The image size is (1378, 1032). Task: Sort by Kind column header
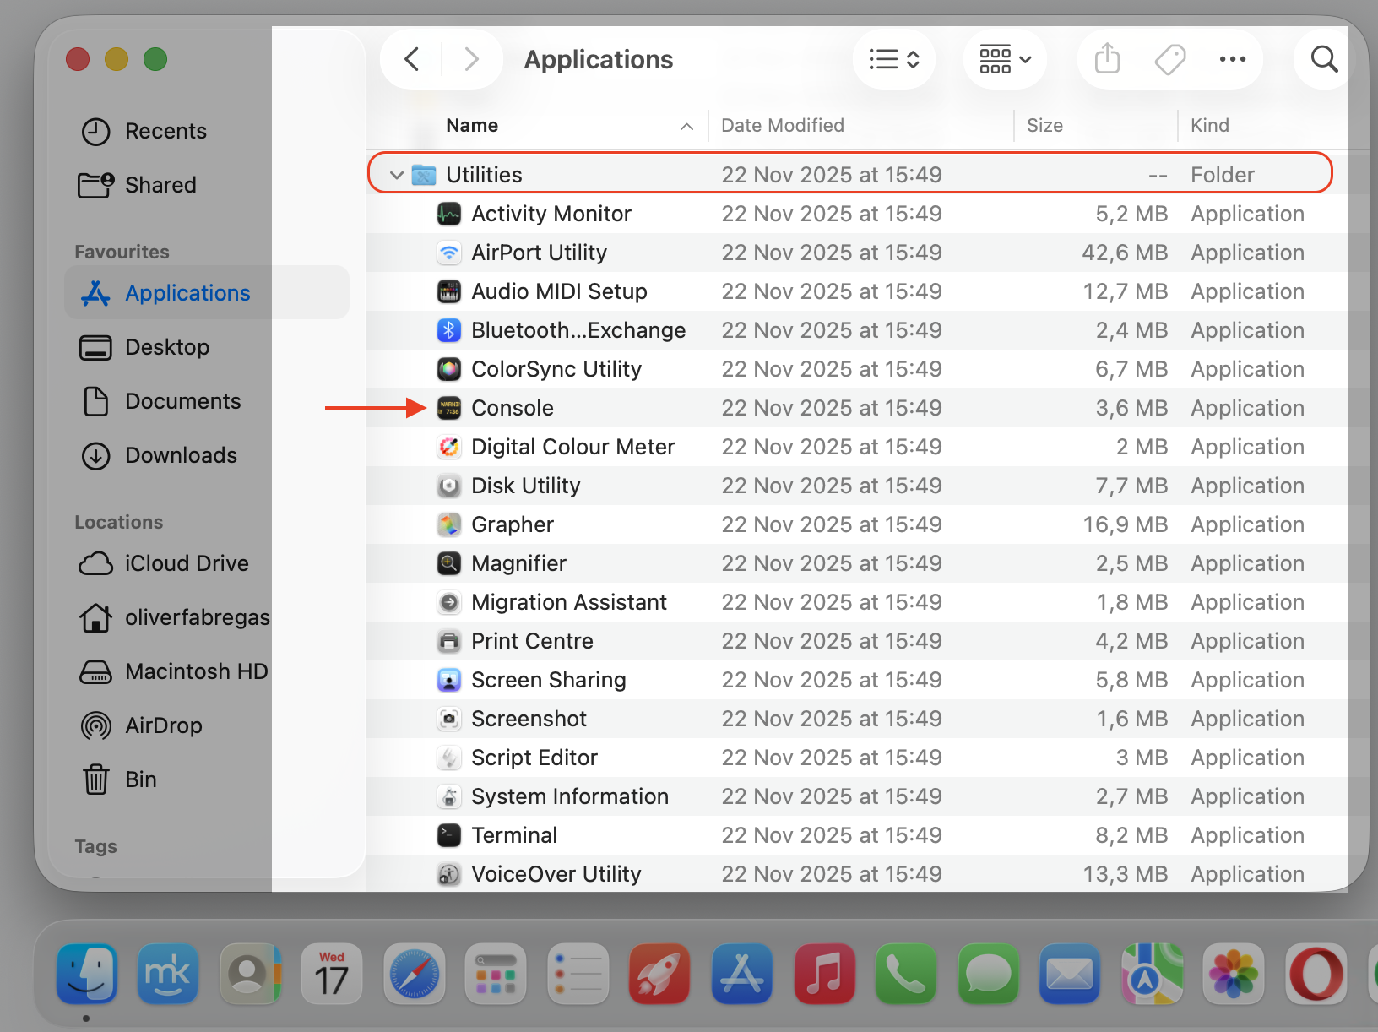point(1209,125)
